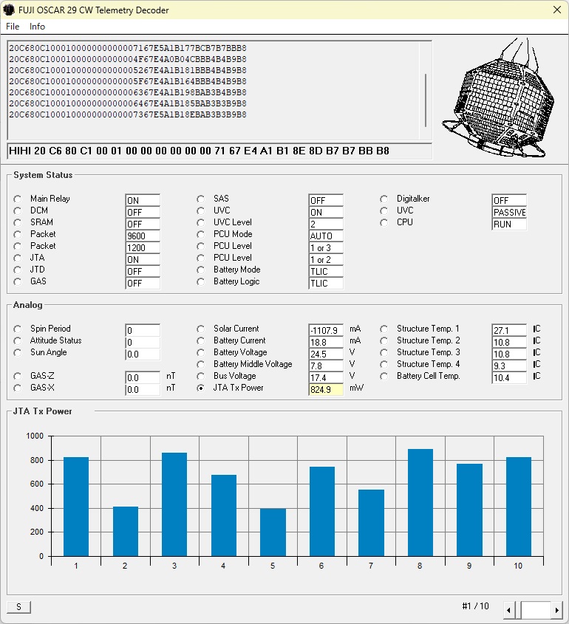
Task: Select the Packet 9600 radio button
Action: pos(18,234)
